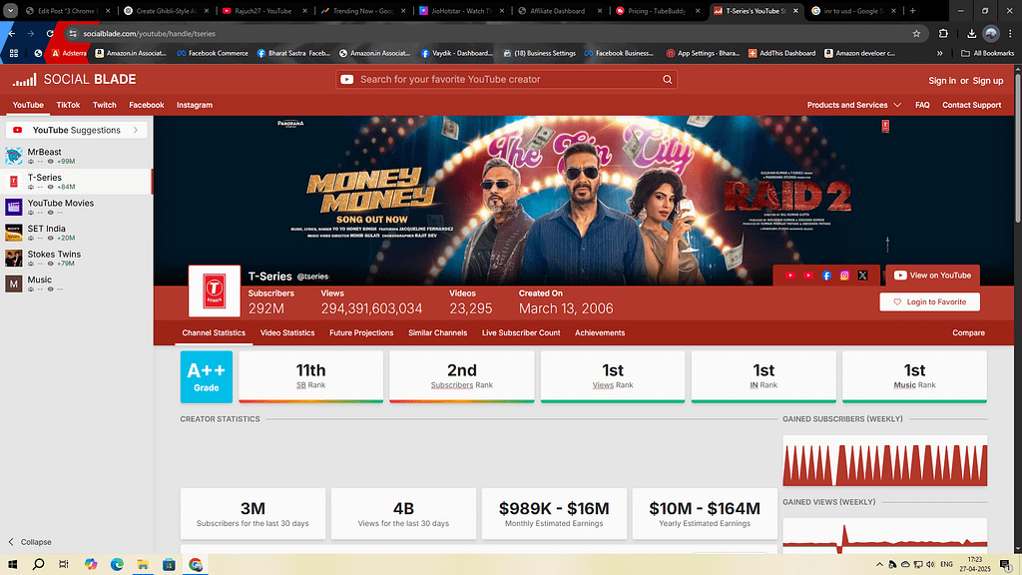Screen dimensions: 1022x575
Task: Bookmark this page with the star icon
Action: [916, 33]
